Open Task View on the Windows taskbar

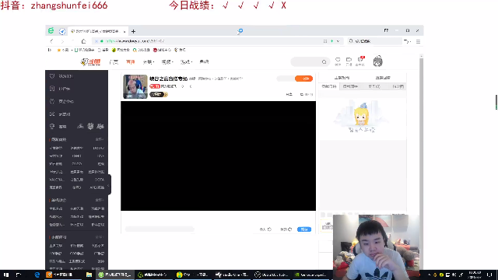click(19, 275)
